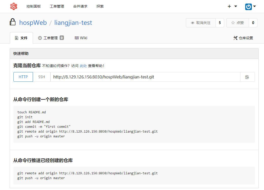Click the clone URL text field
The width and height of the screenshot is (264, 190).
pos(145,77)
